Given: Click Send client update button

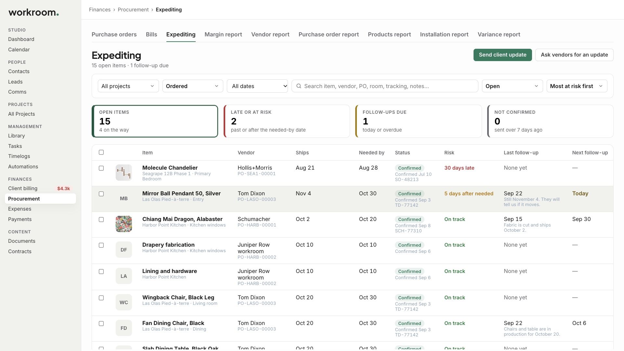Looking at the screenshot, I should (x=502, y=55).
